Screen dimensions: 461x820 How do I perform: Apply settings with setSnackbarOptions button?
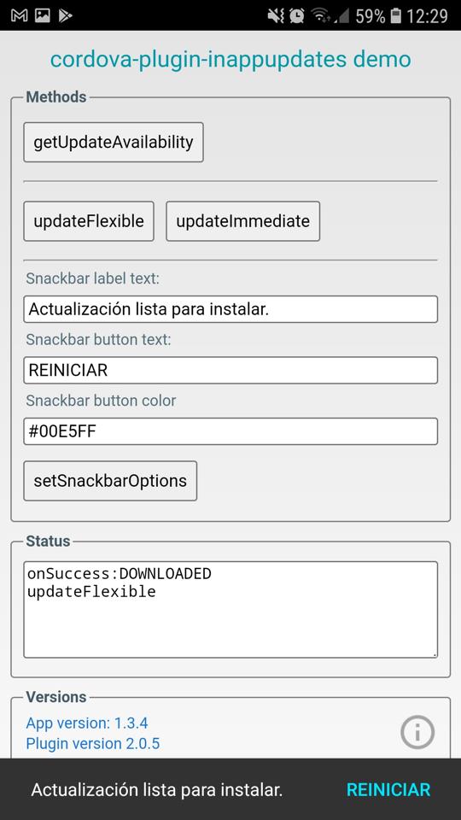coord(110,481)
